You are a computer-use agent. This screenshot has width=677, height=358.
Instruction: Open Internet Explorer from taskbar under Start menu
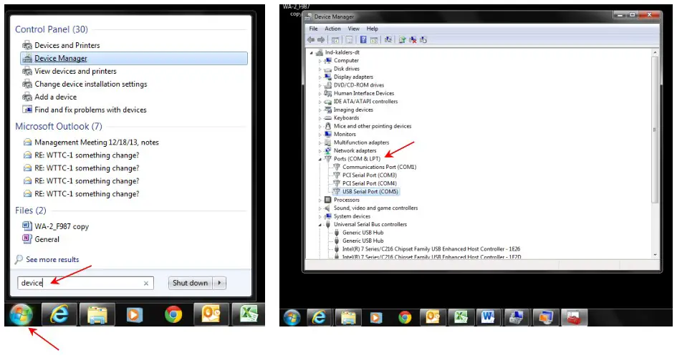[x=59, y=314]
